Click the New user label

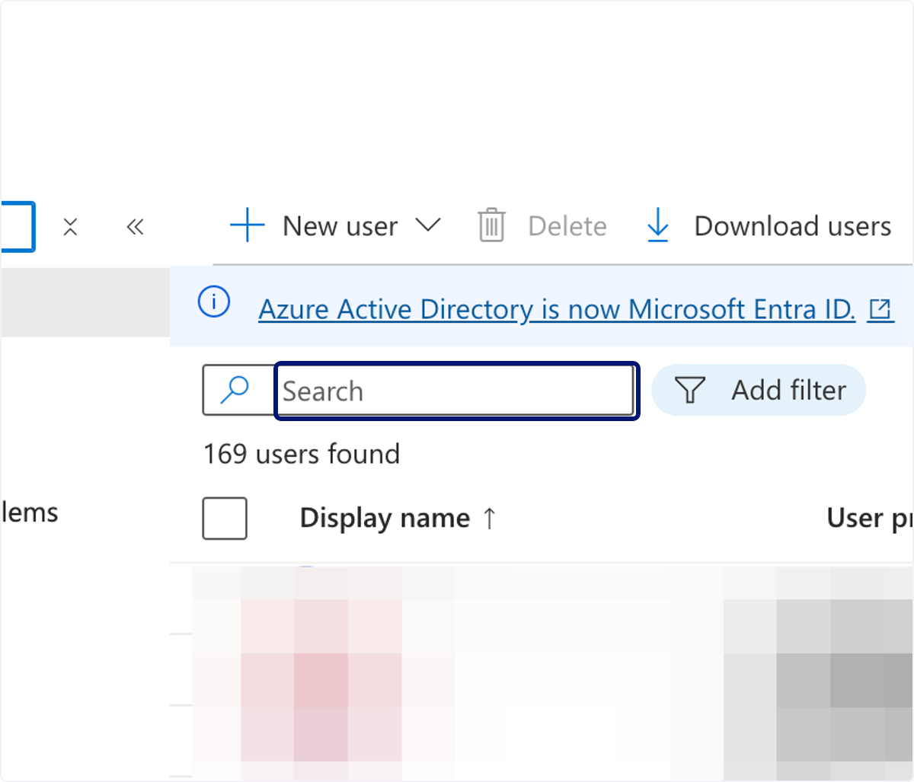(x=340, y=226)
